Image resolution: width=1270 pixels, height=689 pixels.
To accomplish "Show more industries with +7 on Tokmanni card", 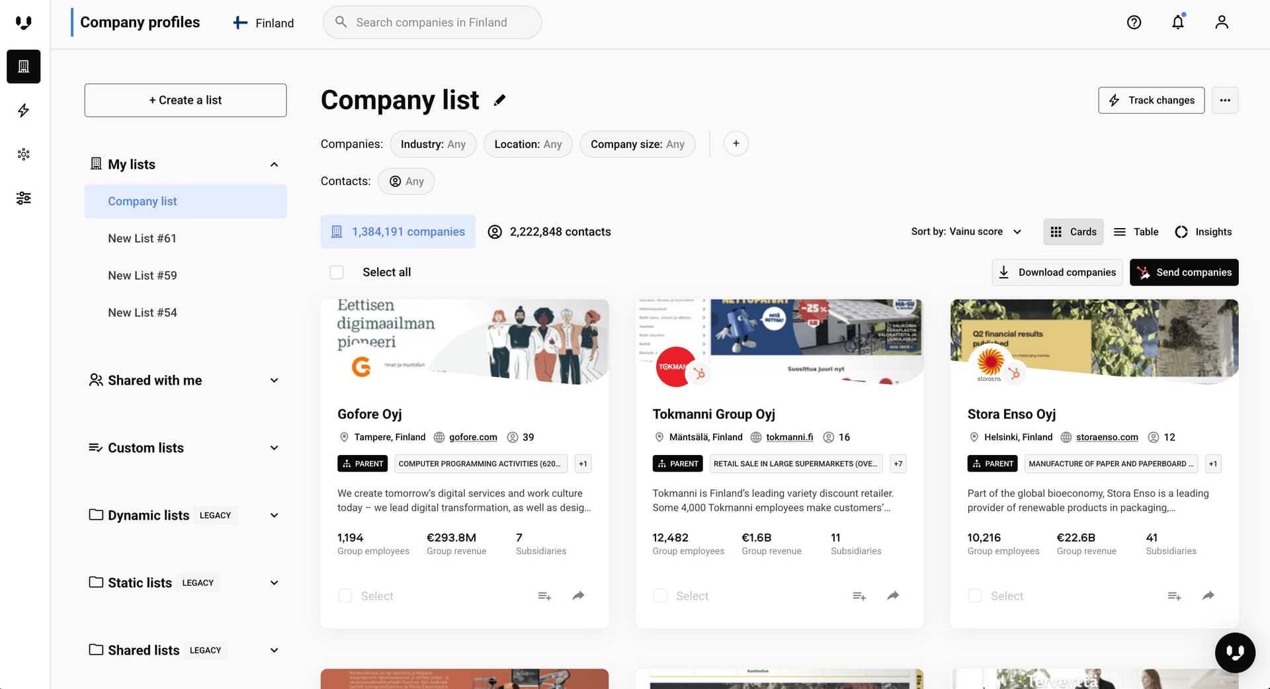I will (x=898, y=464).
